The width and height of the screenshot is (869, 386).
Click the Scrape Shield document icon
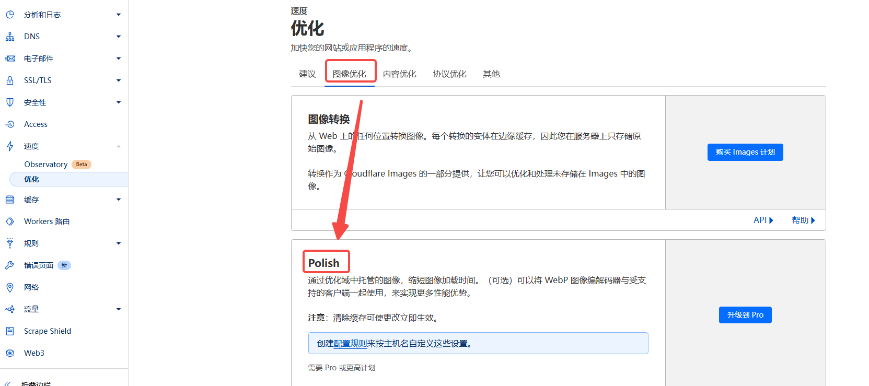(x=10, y=331)
